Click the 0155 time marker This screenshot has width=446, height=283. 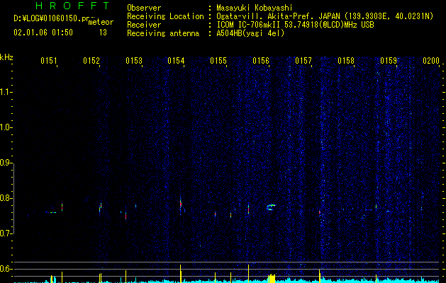(x=218, y=61)
